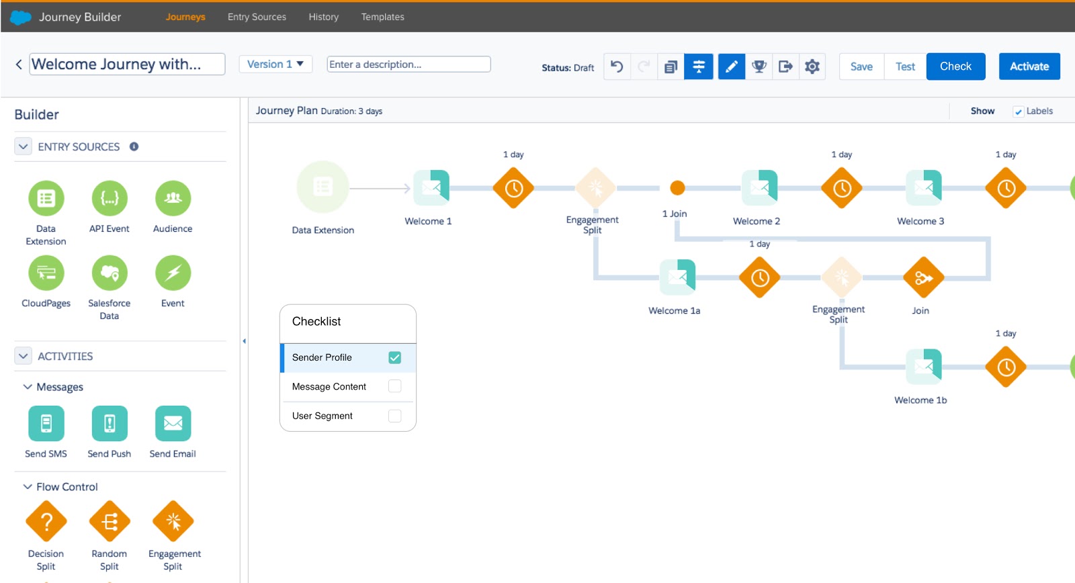Select the Welcome 1b email activity
The image size is (1075, 583).
[924, 367]
